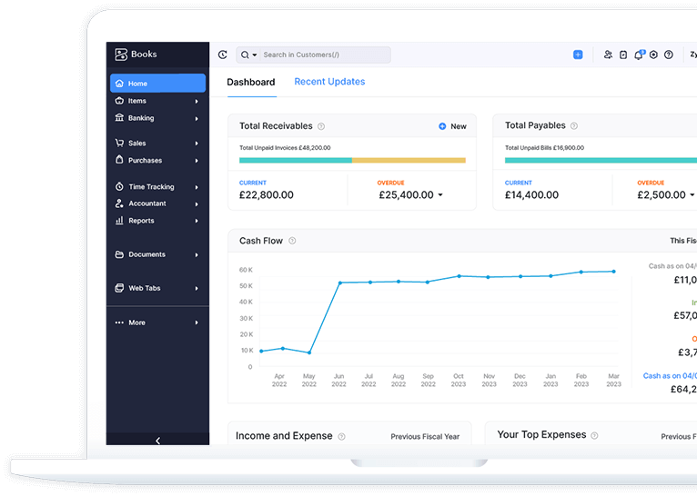Expand the Sales submenu arrow
This screenshot has width=697, height=496.
coord(197,144)
